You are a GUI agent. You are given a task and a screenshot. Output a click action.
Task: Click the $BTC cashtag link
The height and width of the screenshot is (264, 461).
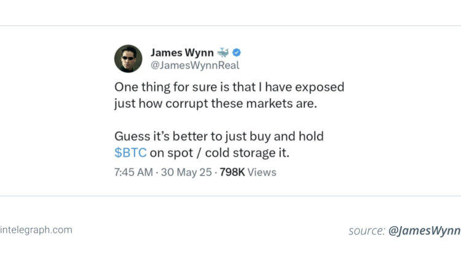130,153
